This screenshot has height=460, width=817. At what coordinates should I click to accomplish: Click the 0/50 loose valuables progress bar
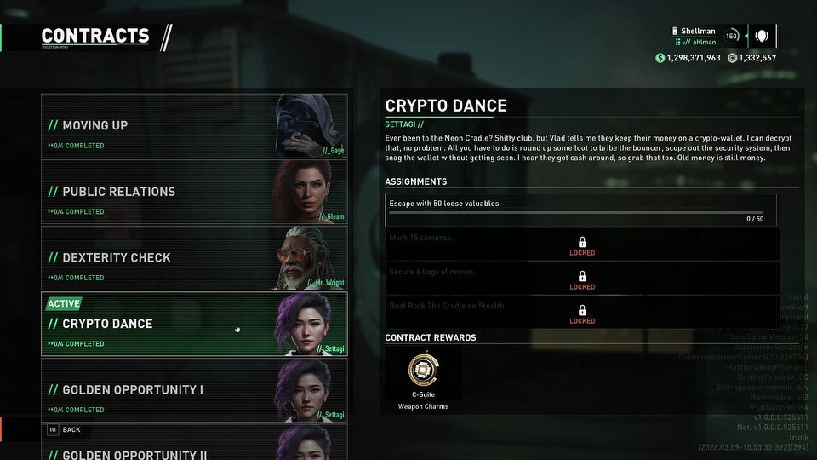576,213
